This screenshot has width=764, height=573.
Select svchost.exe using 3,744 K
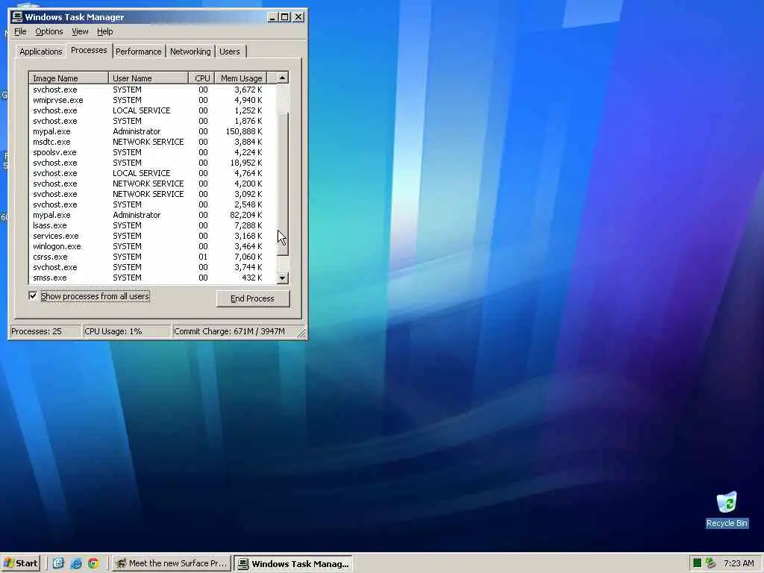coord(152,267)
